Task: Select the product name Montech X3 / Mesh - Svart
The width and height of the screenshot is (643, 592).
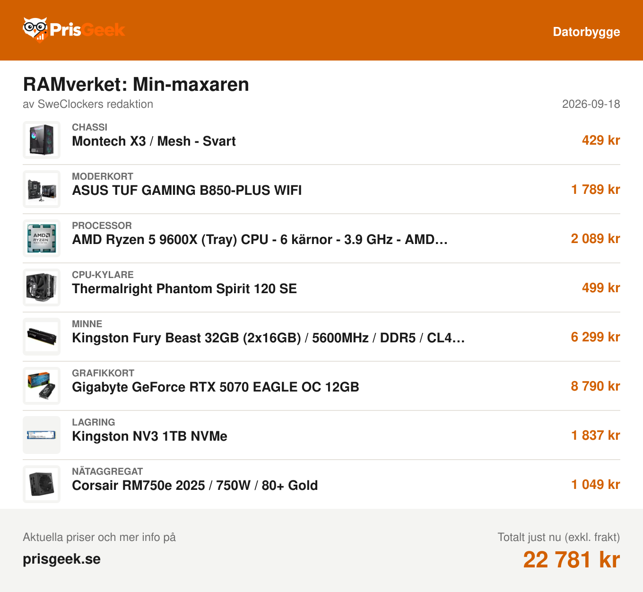Action: pos(154,141)
